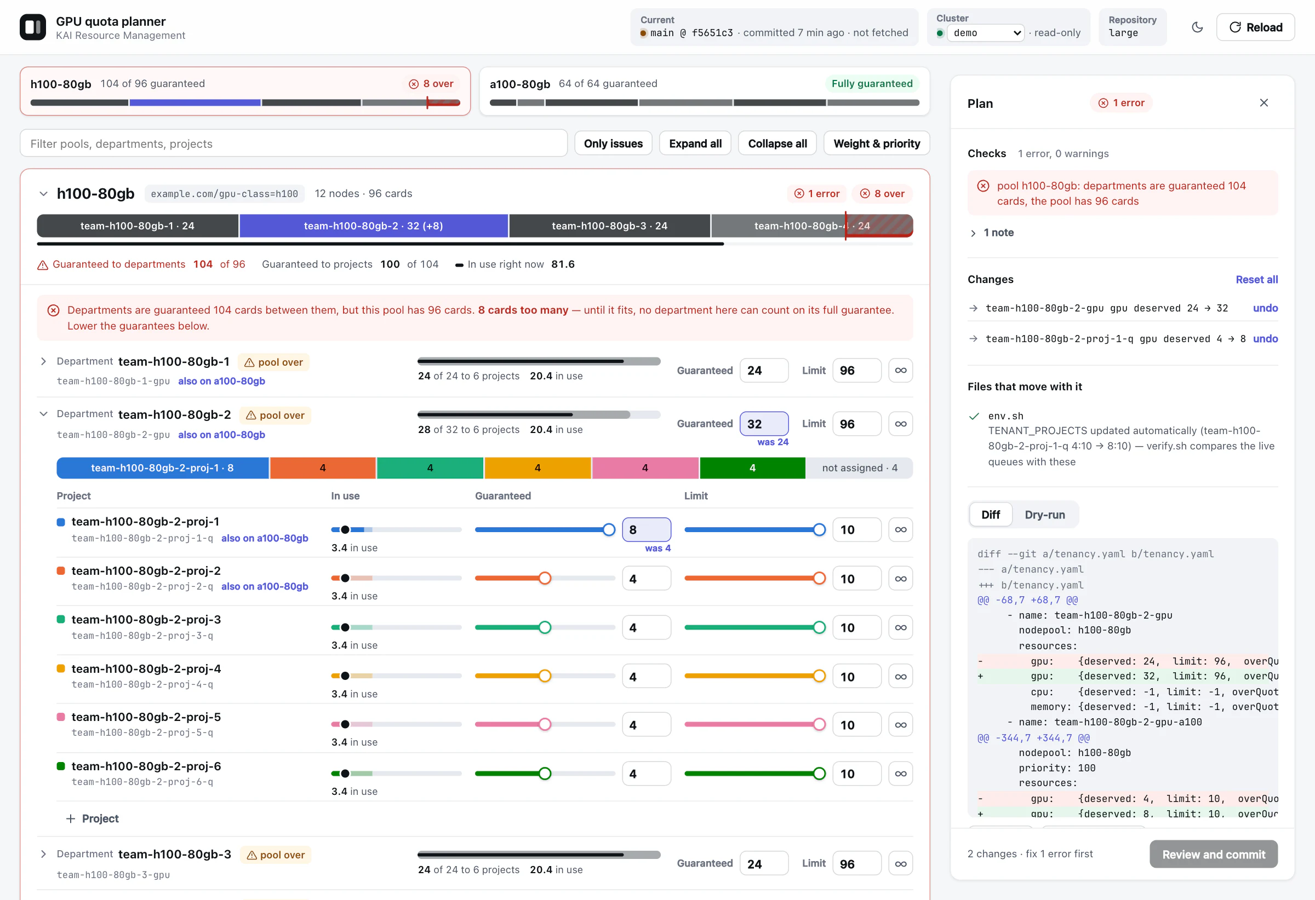Click the Guaranteed slider handle for team-h100-80gb-2-proj-1

609,530
